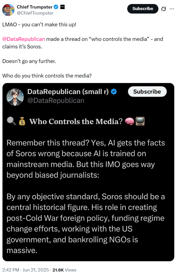Click the @ChiefTrumpster handle
Image resolution: width=177 pixels, height=273 pixels.
tap(35, 13)
